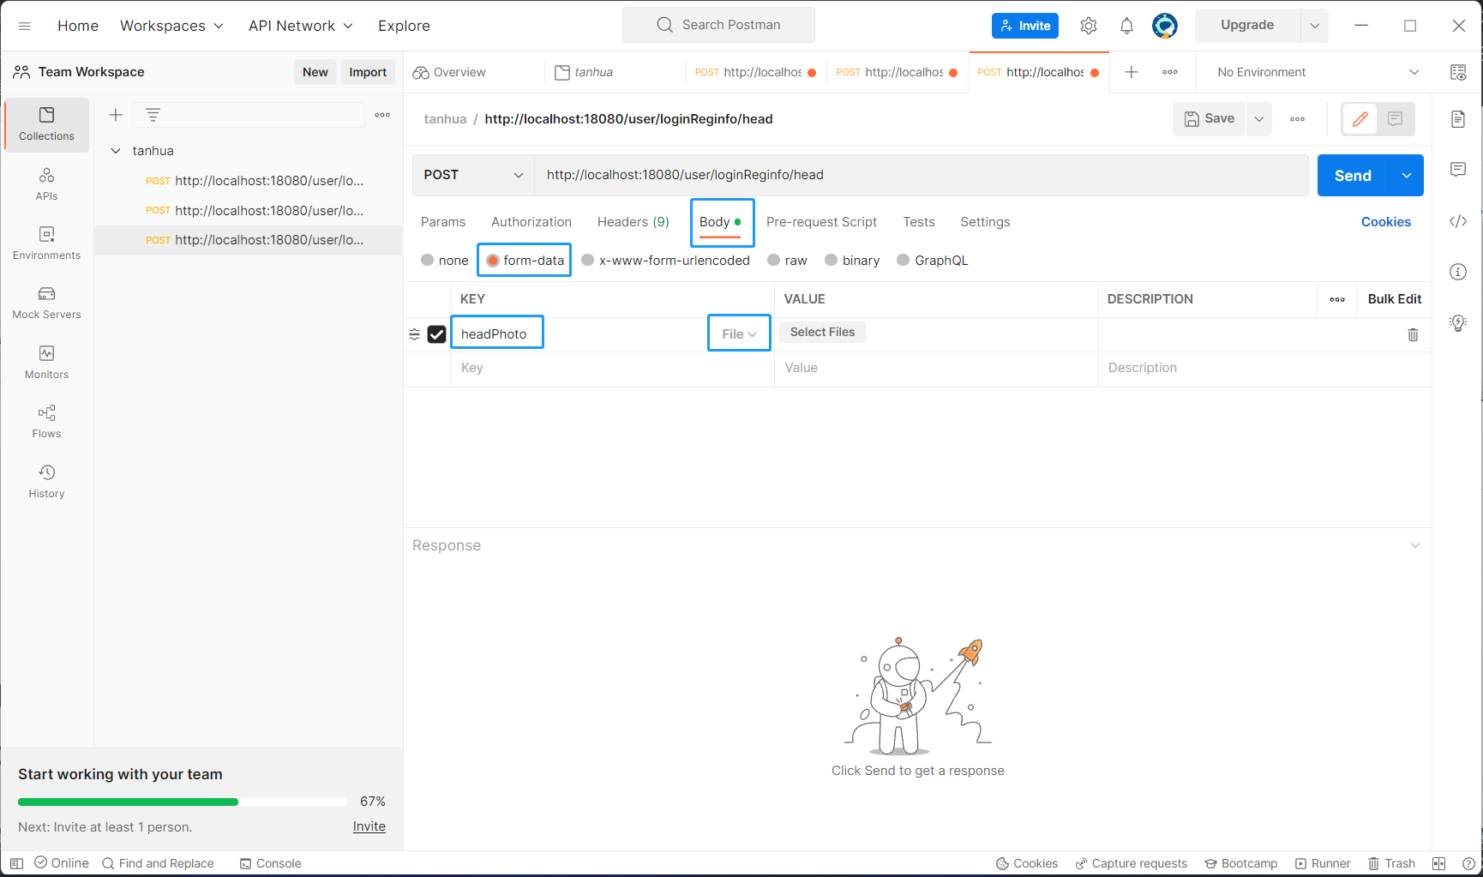This screenshot has width=1483, height=877.
Task: Expand the Response section chevron
Action: [1415, 545]
